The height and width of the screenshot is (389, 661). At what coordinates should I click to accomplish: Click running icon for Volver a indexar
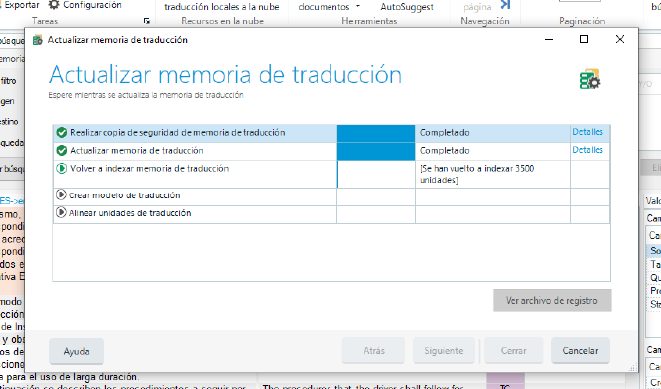(x=62, y=169)
